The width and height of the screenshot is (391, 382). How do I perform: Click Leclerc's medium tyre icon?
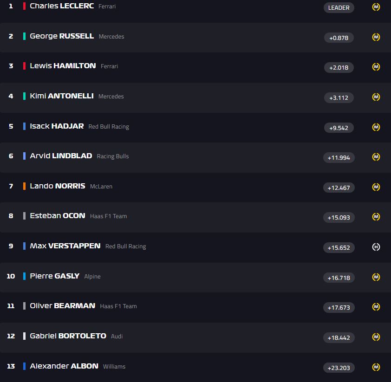(x=376, y=7)
